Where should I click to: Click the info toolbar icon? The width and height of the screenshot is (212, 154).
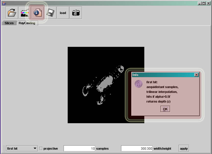(x=38, y=13)
